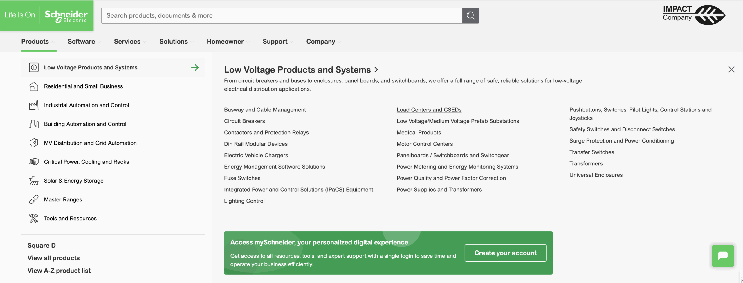
Task: Click the Tools and Resources wrench icon
Action: (34, 218)
